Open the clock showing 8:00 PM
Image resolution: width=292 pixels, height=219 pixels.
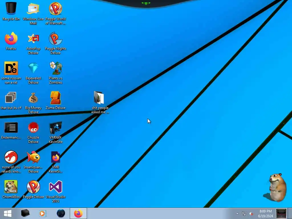click(265, 214)
